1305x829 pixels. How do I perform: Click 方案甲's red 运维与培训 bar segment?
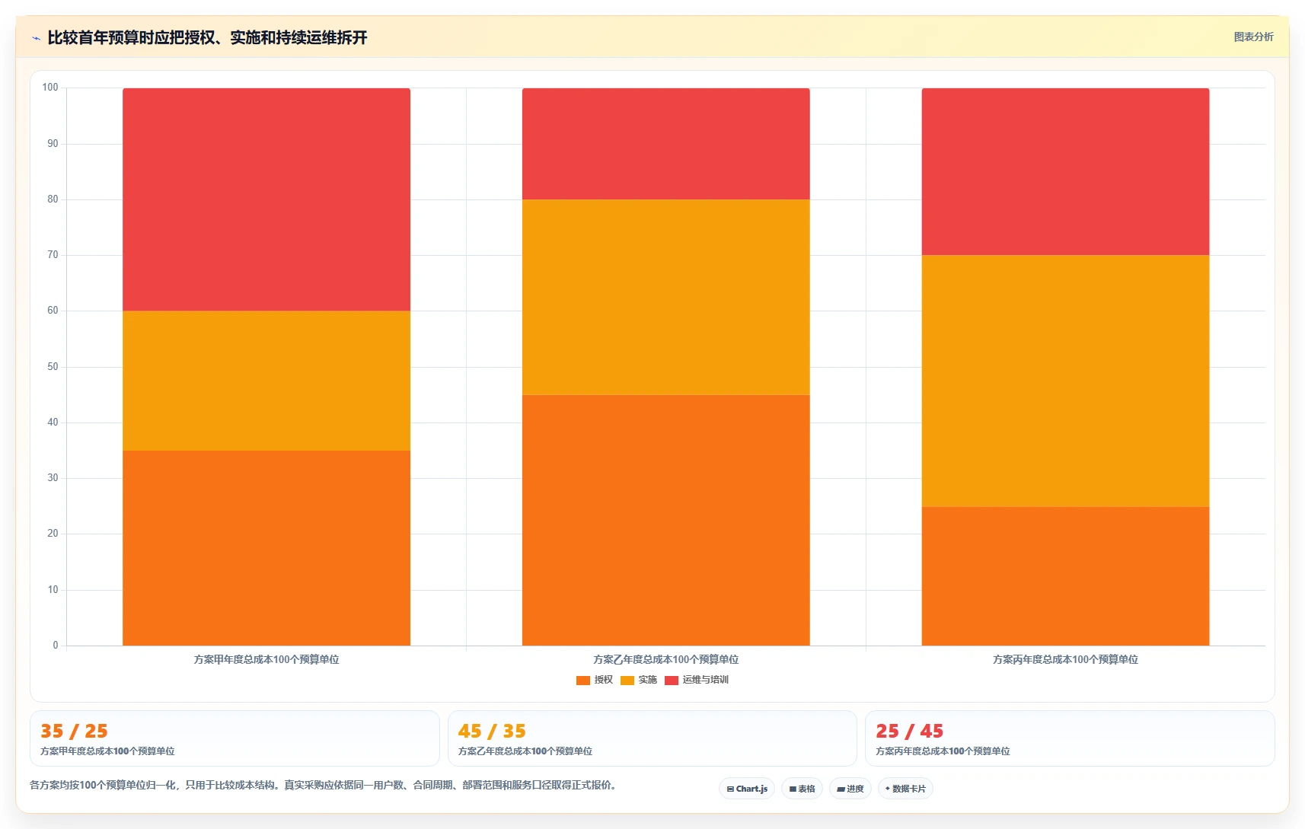[x=266, y=199]
